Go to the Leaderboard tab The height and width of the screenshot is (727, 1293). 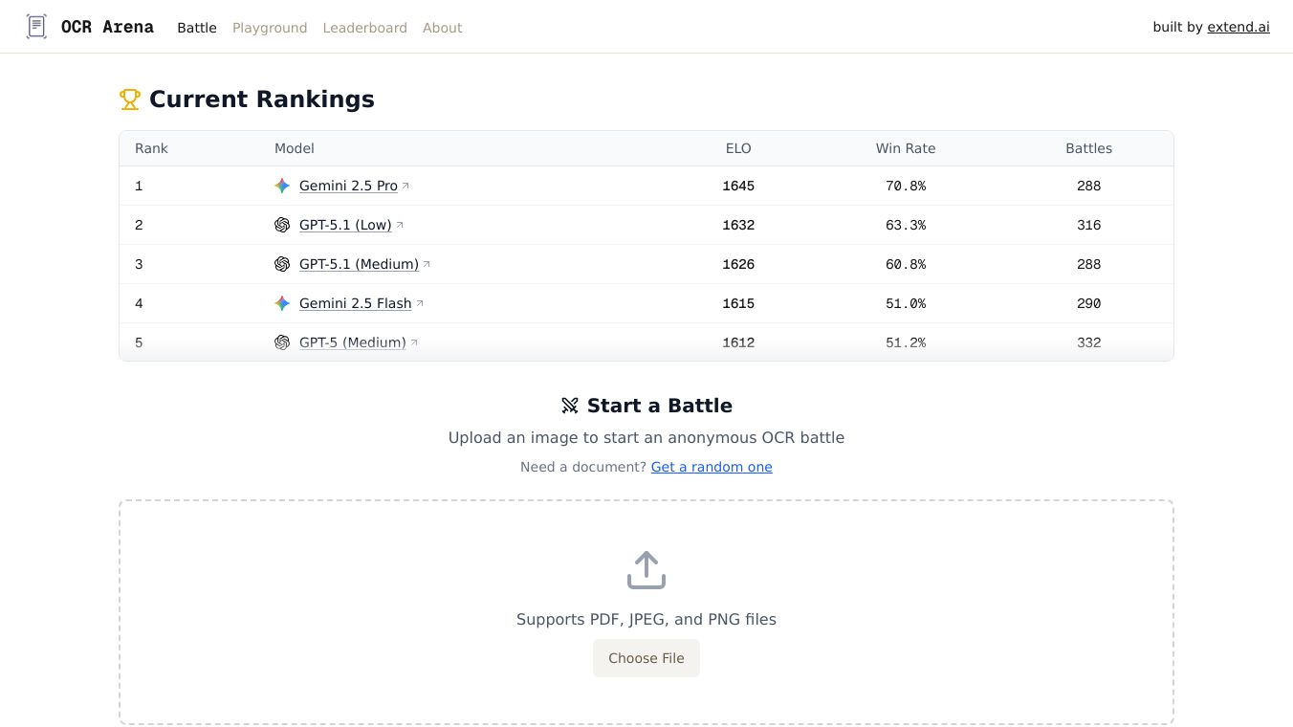point(365,28)
